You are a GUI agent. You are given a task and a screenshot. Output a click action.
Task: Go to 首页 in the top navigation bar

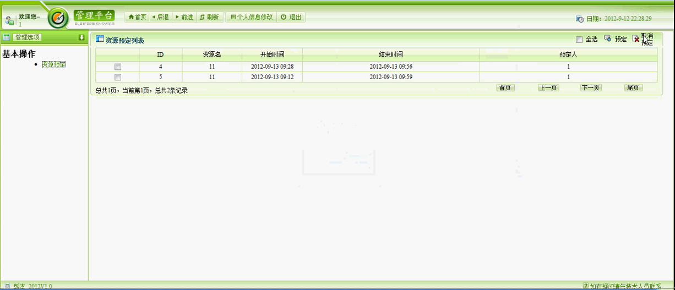point(137,17)
